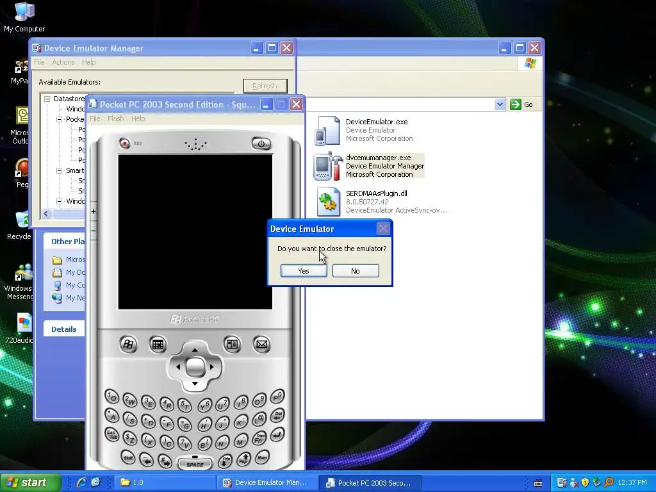This screenshot has height=492, width=656.
Task: Tap the Enter key on emulator keyboard
Action: coord(277,434)
